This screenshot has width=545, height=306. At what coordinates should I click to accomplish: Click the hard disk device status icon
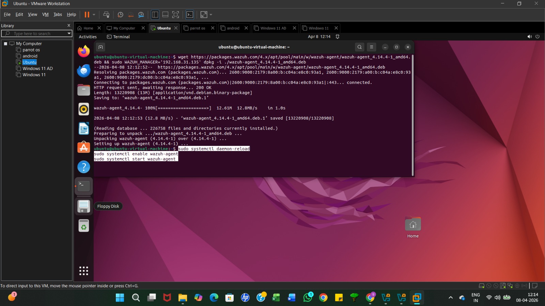(481, 286)
